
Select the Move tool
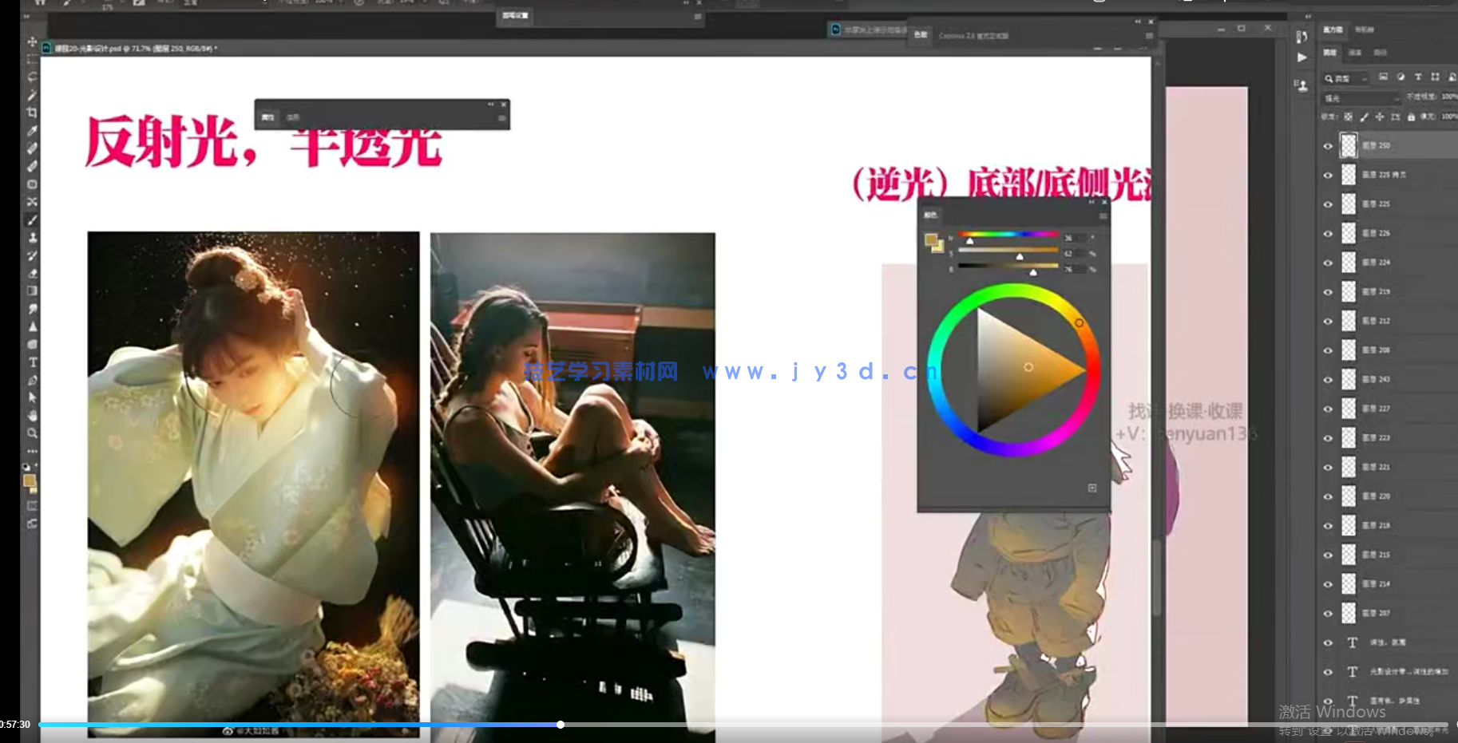point(32,41)
